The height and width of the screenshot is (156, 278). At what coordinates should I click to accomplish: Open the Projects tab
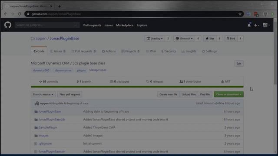130,51
